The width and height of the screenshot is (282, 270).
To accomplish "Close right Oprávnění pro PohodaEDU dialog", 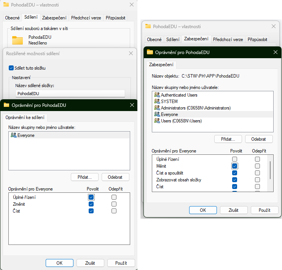I will [276, 52].
